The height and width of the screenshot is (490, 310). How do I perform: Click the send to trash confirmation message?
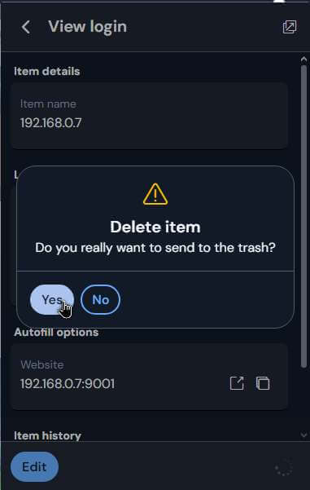tap(155, 248)
